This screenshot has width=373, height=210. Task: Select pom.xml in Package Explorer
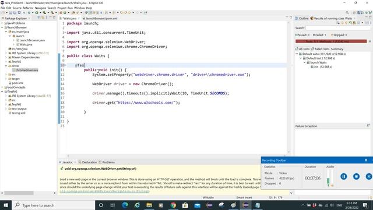[16, 83]
